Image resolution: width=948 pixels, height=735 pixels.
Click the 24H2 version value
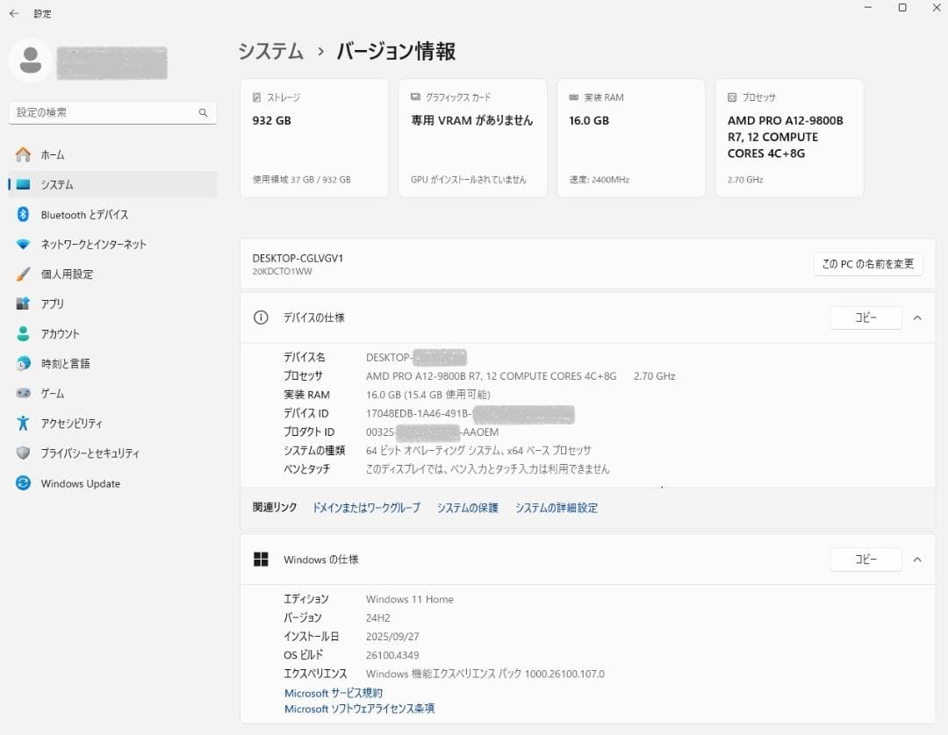(377, 617)
